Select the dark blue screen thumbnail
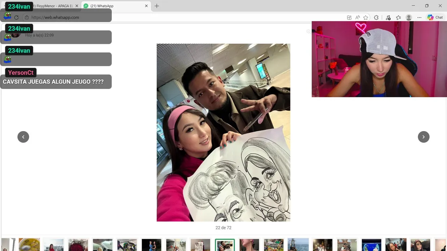 [372, 245]
